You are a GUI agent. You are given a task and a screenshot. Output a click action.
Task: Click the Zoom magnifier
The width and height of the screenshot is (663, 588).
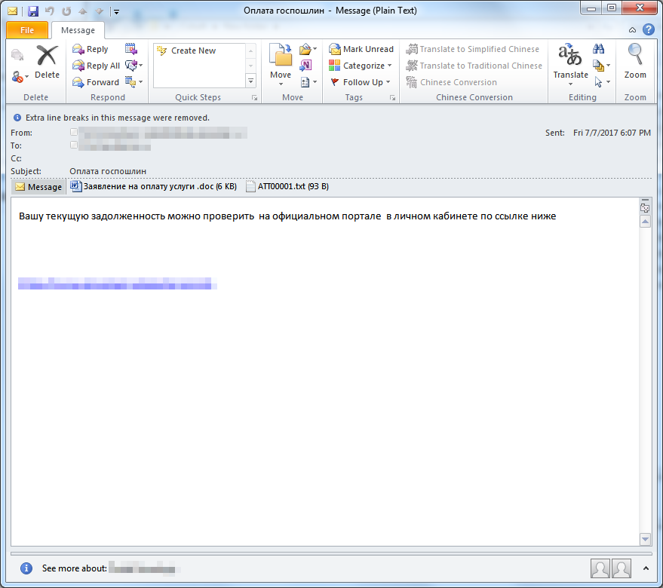[635, 62]
